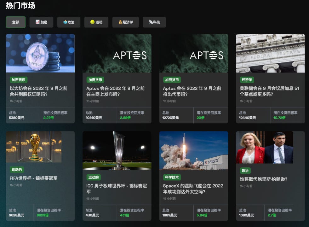Click the money bag icon on 经济学 tab
The width and height of the screenshot is (309, 227).
pos(120,22)
